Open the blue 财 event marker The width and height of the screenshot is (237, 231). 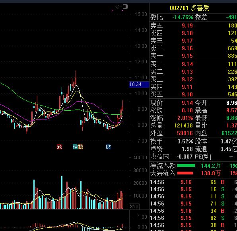pyautogui.click(x=108, y=147)
